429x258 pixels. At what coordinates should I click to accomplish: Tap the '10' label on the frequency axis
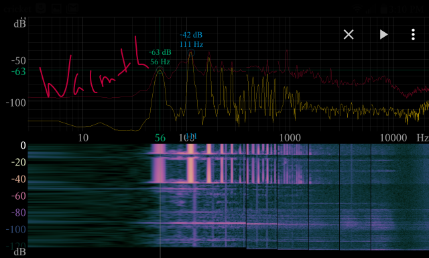[83, 138]
